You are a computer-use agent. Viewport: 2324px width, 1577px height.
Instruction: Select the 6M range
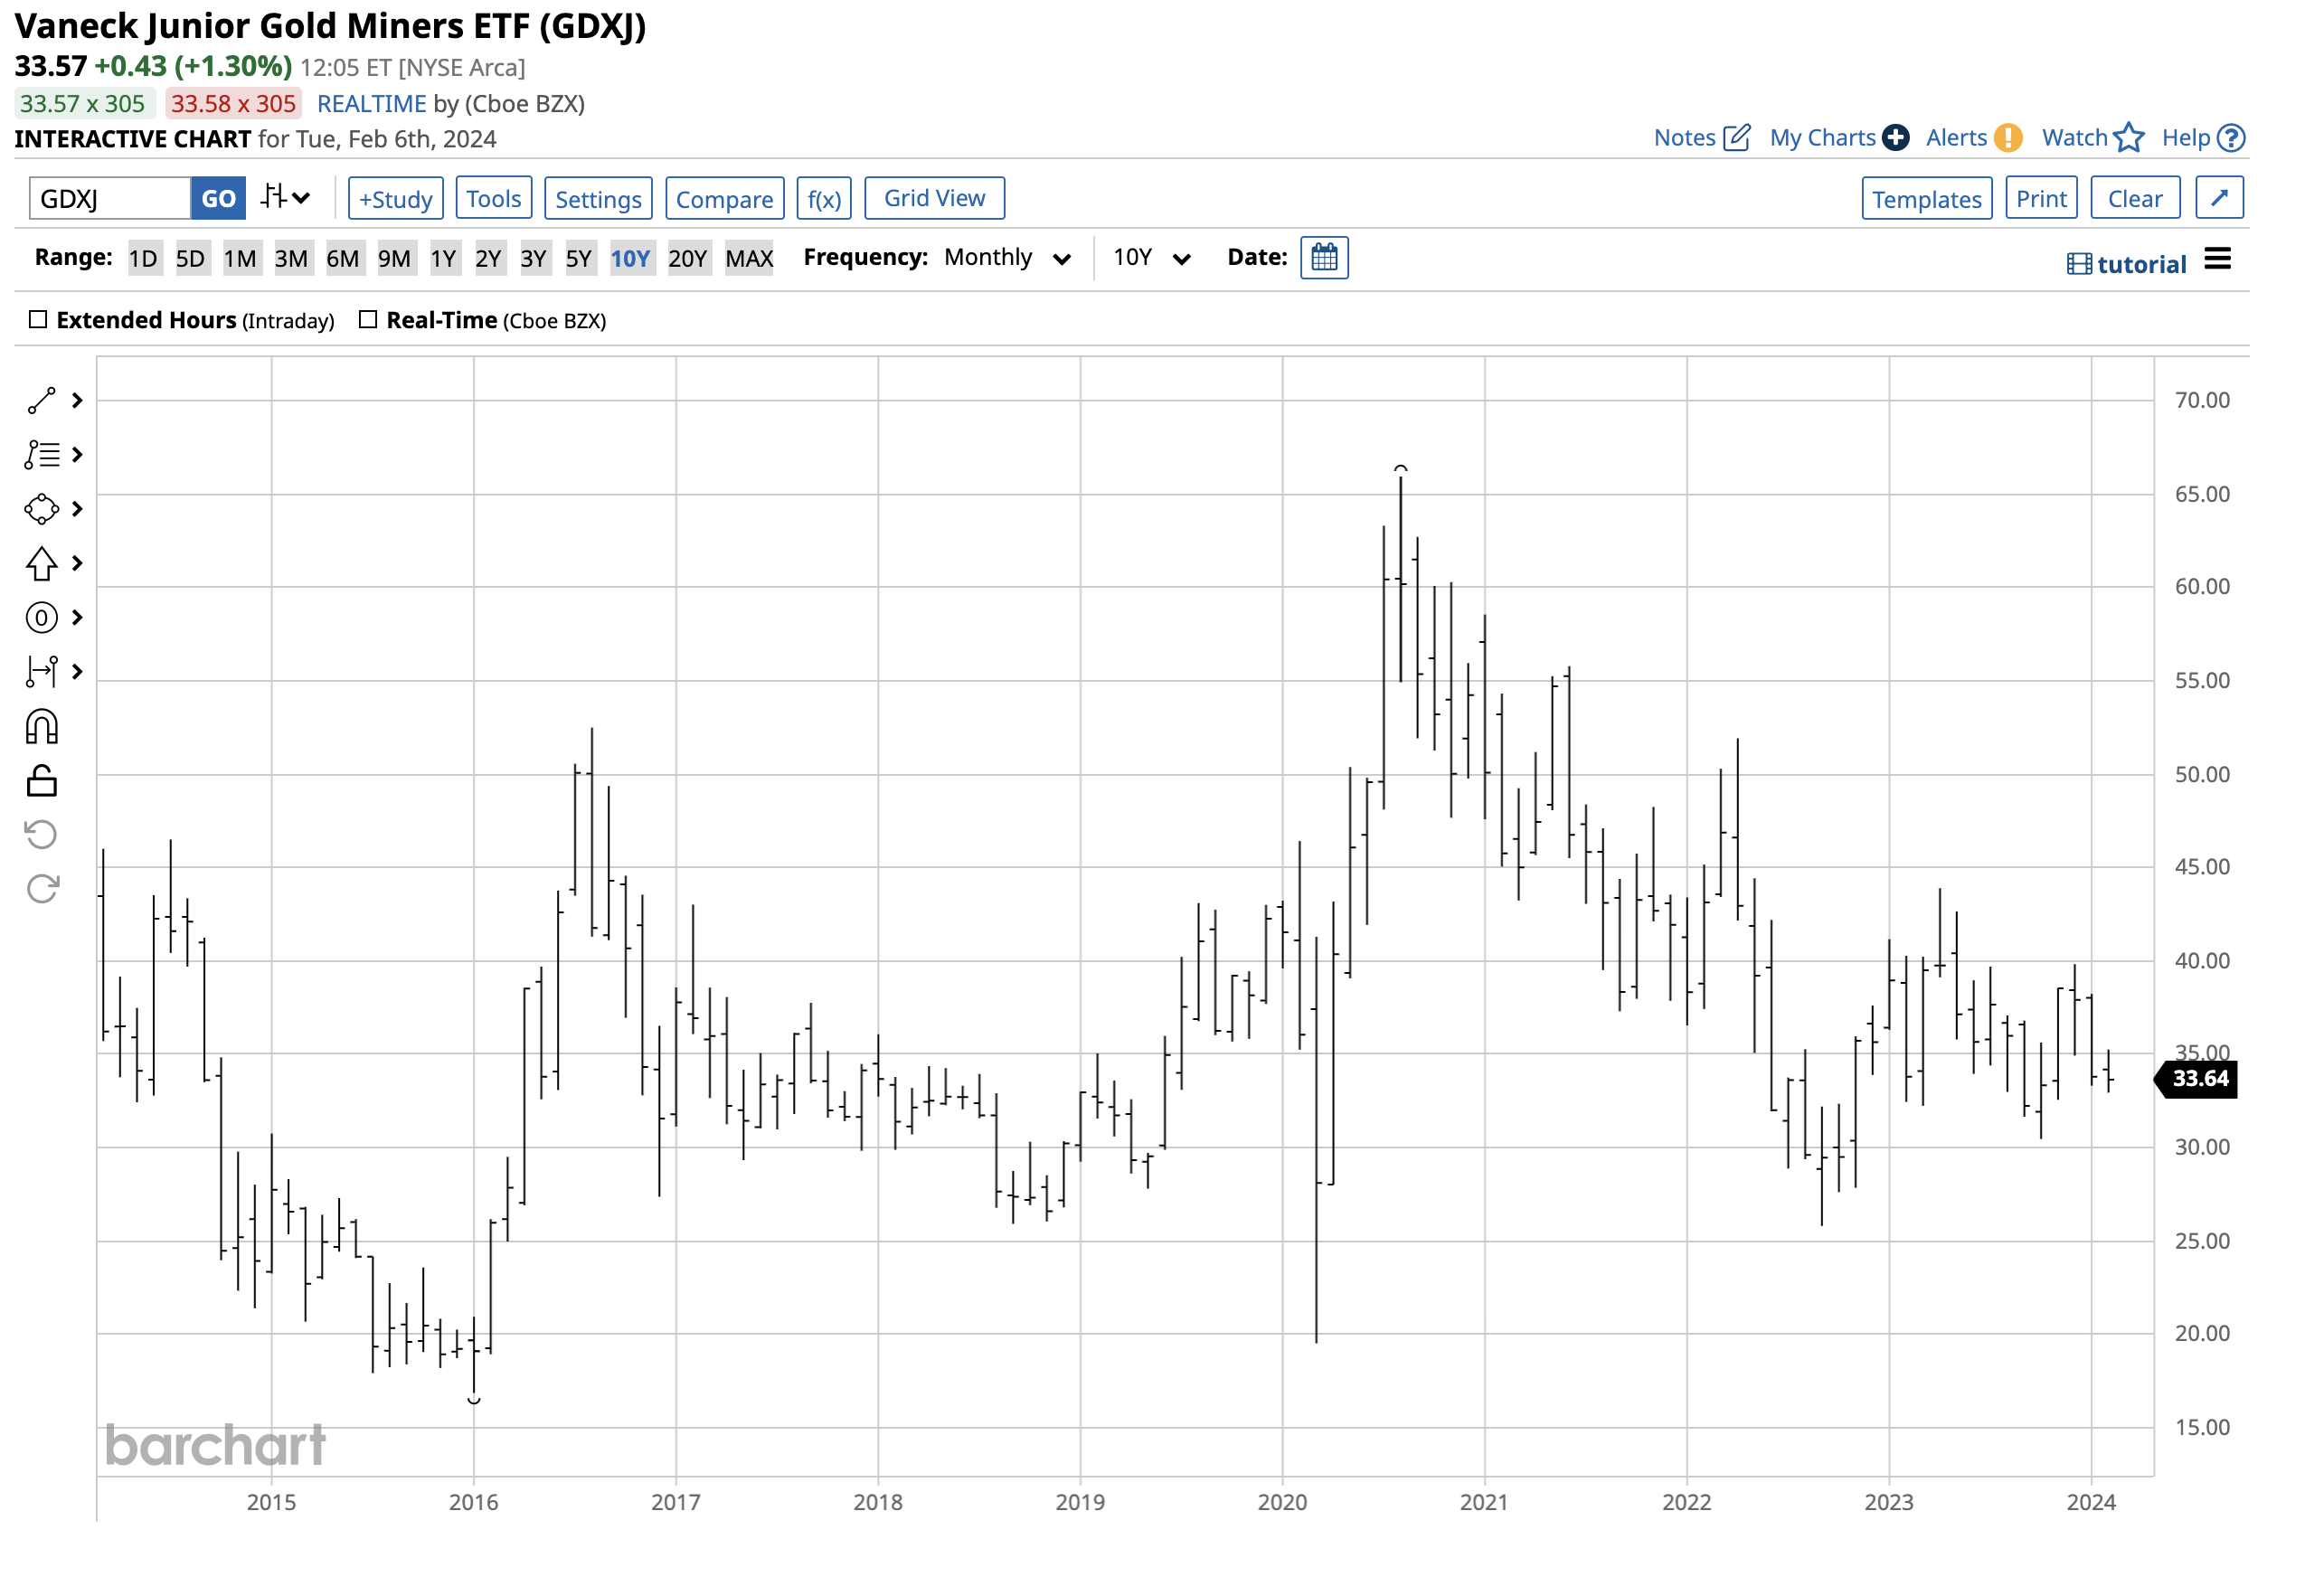pyautogui.click(x=343, y=259)
